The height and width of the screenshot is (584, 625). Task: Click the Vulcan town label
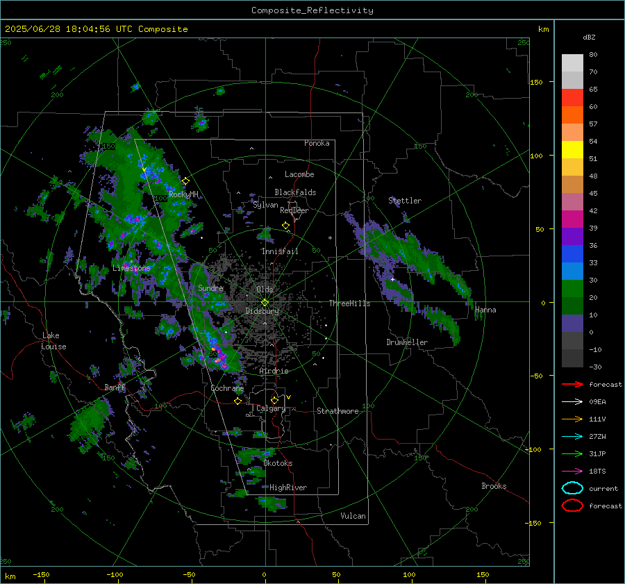click(x=353, y=516)
